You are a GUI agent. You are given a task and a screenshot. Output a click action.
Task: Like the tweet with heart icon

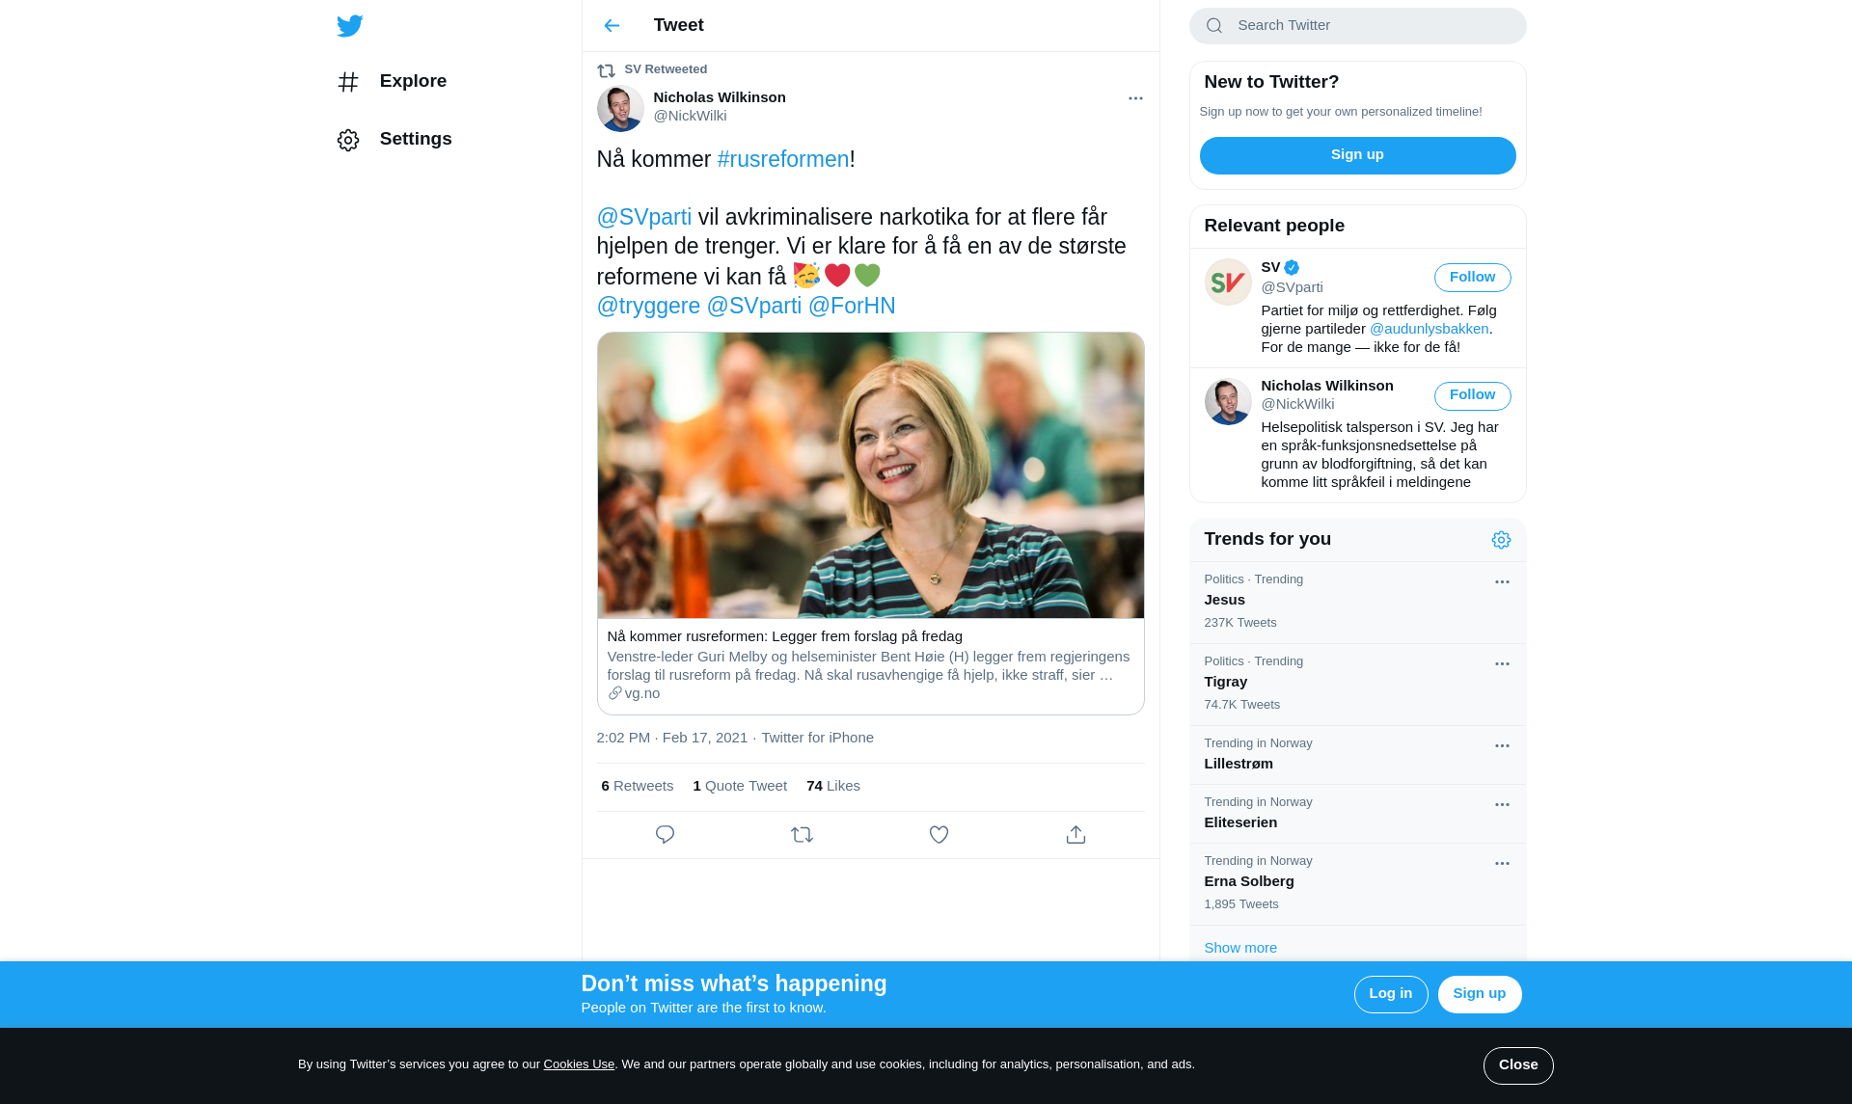pyautogui.click(x=939, y=835)
